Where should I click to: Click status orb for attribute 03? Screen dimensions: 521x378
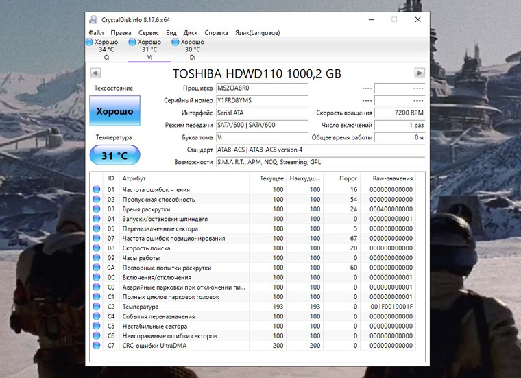pos(97,209)
